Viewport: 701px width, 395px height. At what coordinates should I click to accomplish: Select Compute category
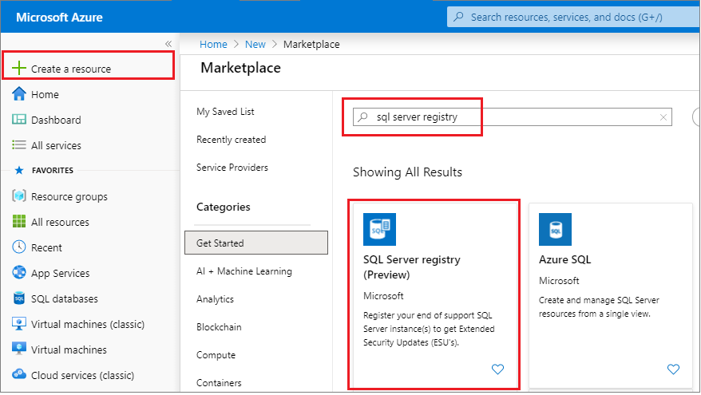[x=216, y=355]
